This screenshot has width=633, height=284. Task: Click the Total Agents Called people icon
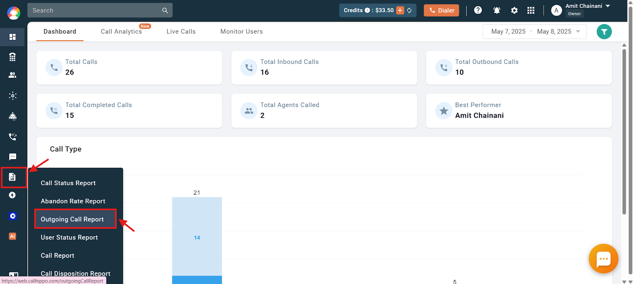(x=249, y=111)
